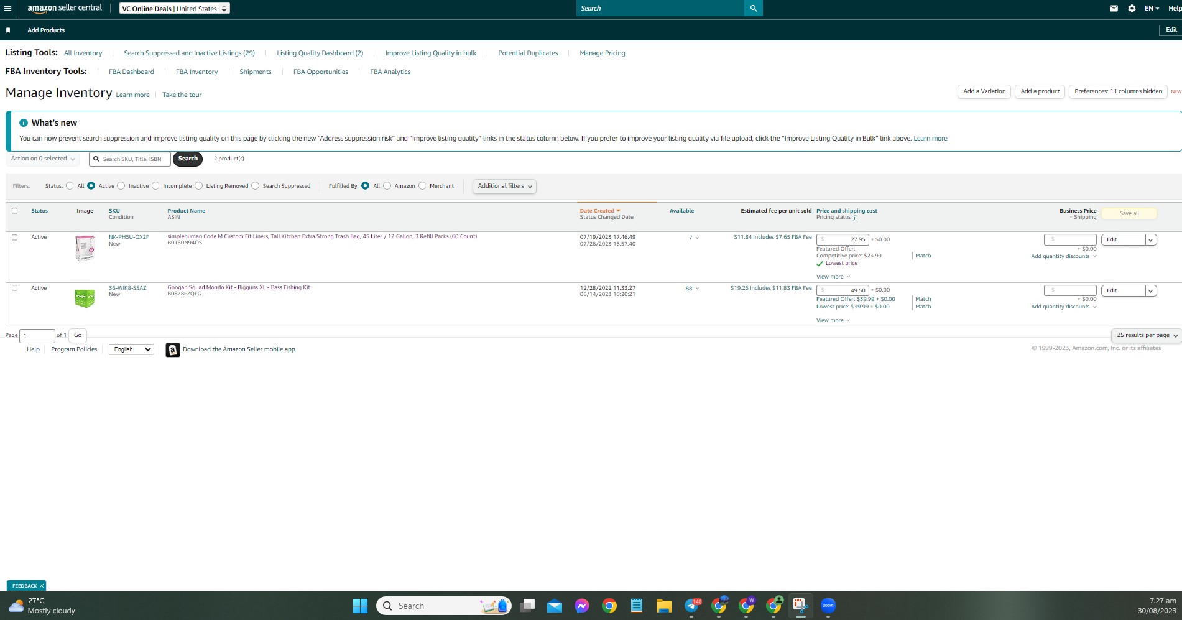Open the Edit dropdown arrow for simplehuman row
1182x620 pixels.
tap(1151, 240)
